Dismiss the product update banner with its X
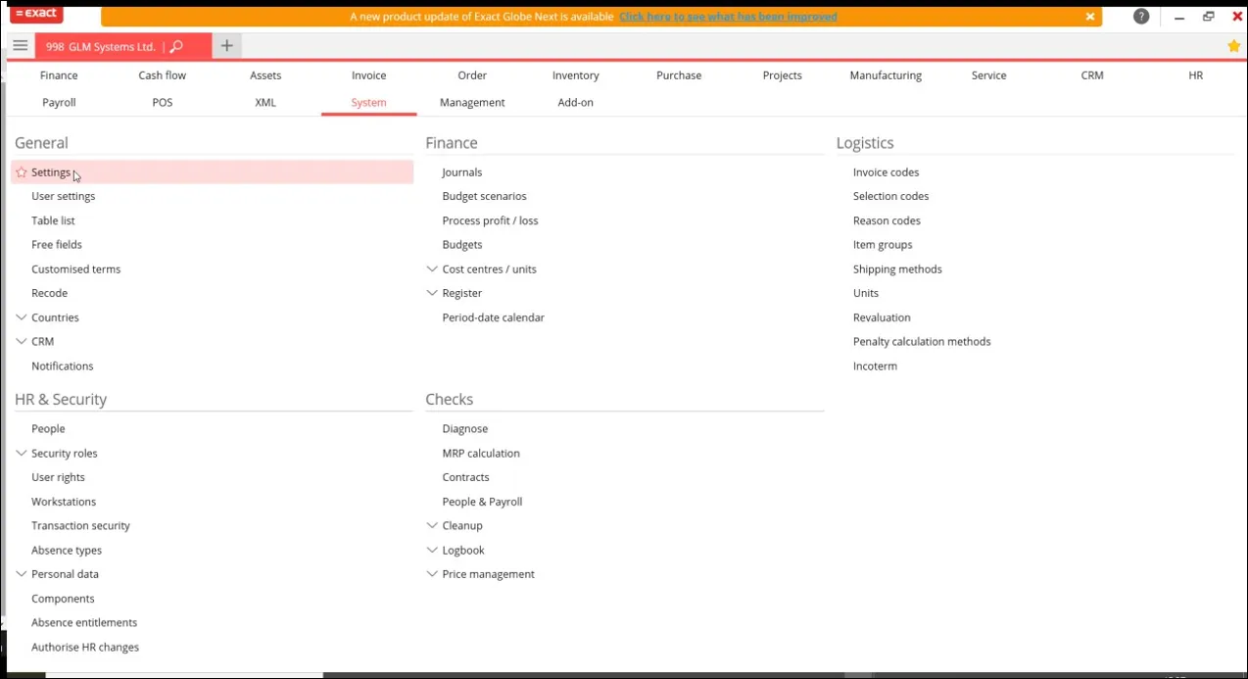The width and height of the screenshot is (1248, 679). (x=1090, y=17)
